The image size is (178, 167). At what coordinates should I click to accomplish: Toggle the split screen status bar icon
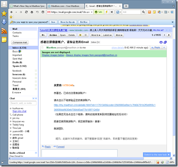167,162
